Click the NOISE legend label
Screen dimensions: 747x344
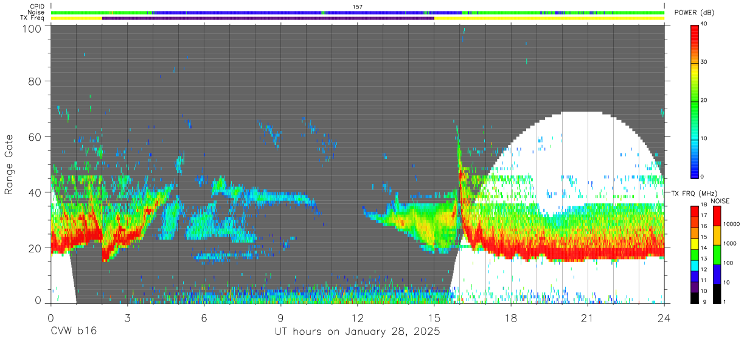[x=720, y=201]
